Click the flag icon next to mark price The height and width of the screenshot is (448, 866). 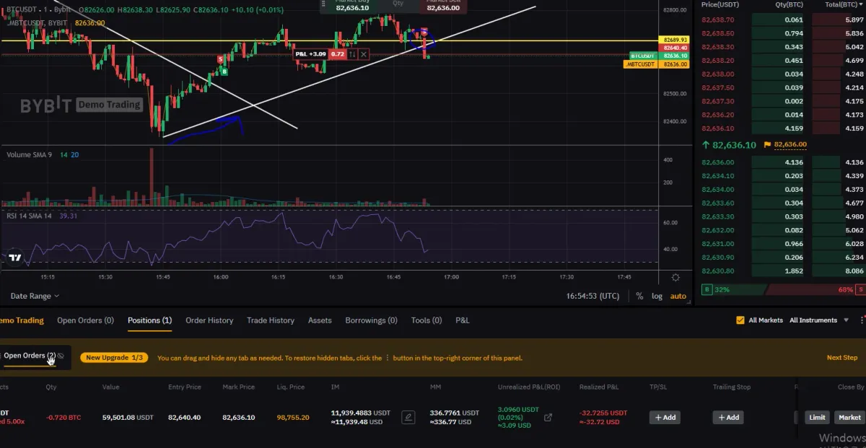[x=767, y=145]
